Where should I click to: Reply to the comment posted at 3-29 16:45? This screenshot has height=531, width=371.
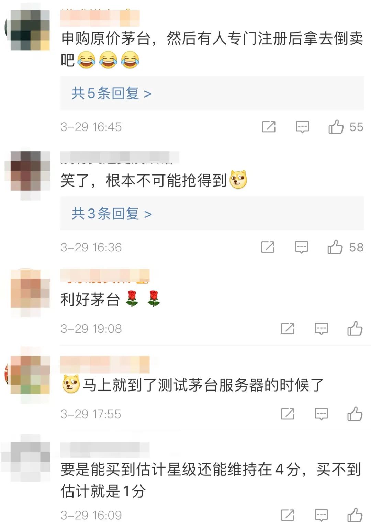point(302,127)
